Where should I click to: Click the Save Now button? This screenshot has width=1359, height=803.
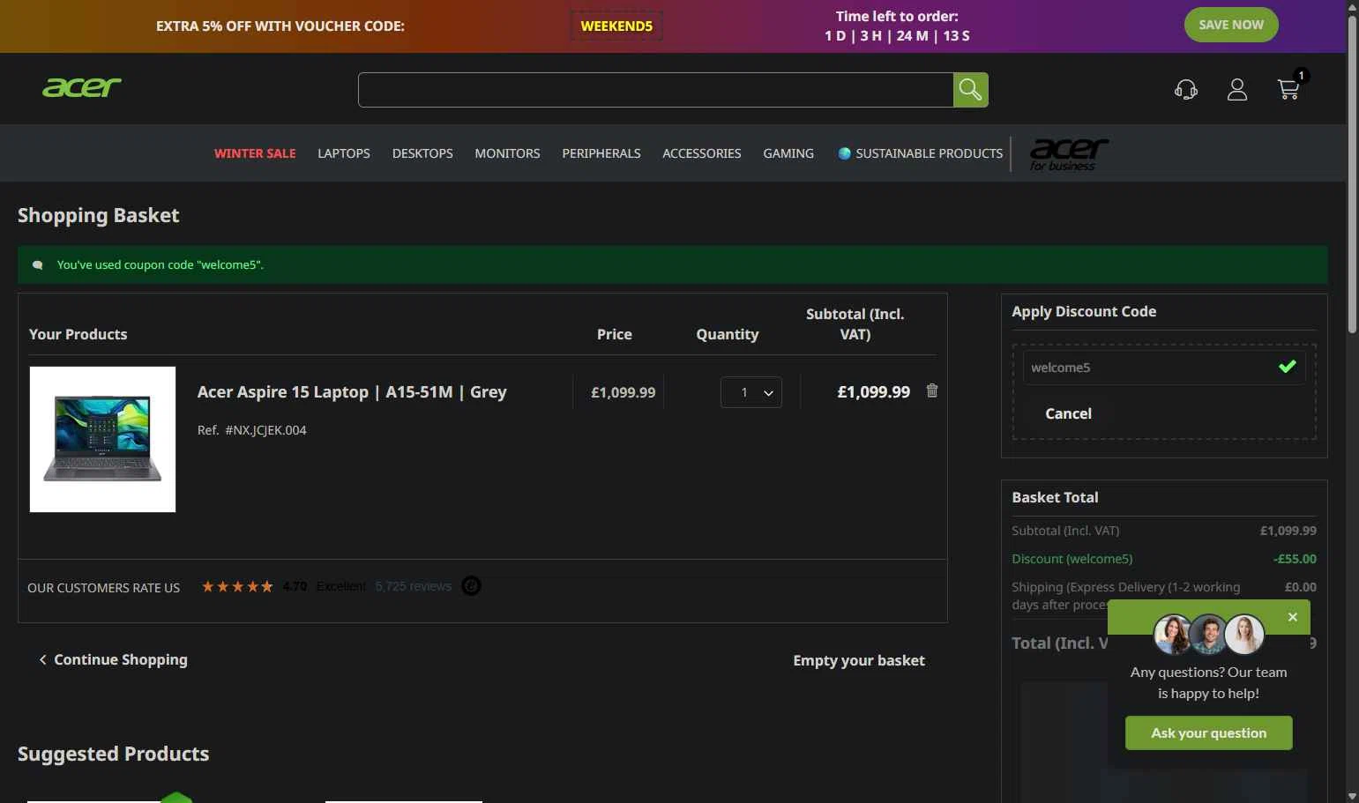click(x=1231, y=25)
